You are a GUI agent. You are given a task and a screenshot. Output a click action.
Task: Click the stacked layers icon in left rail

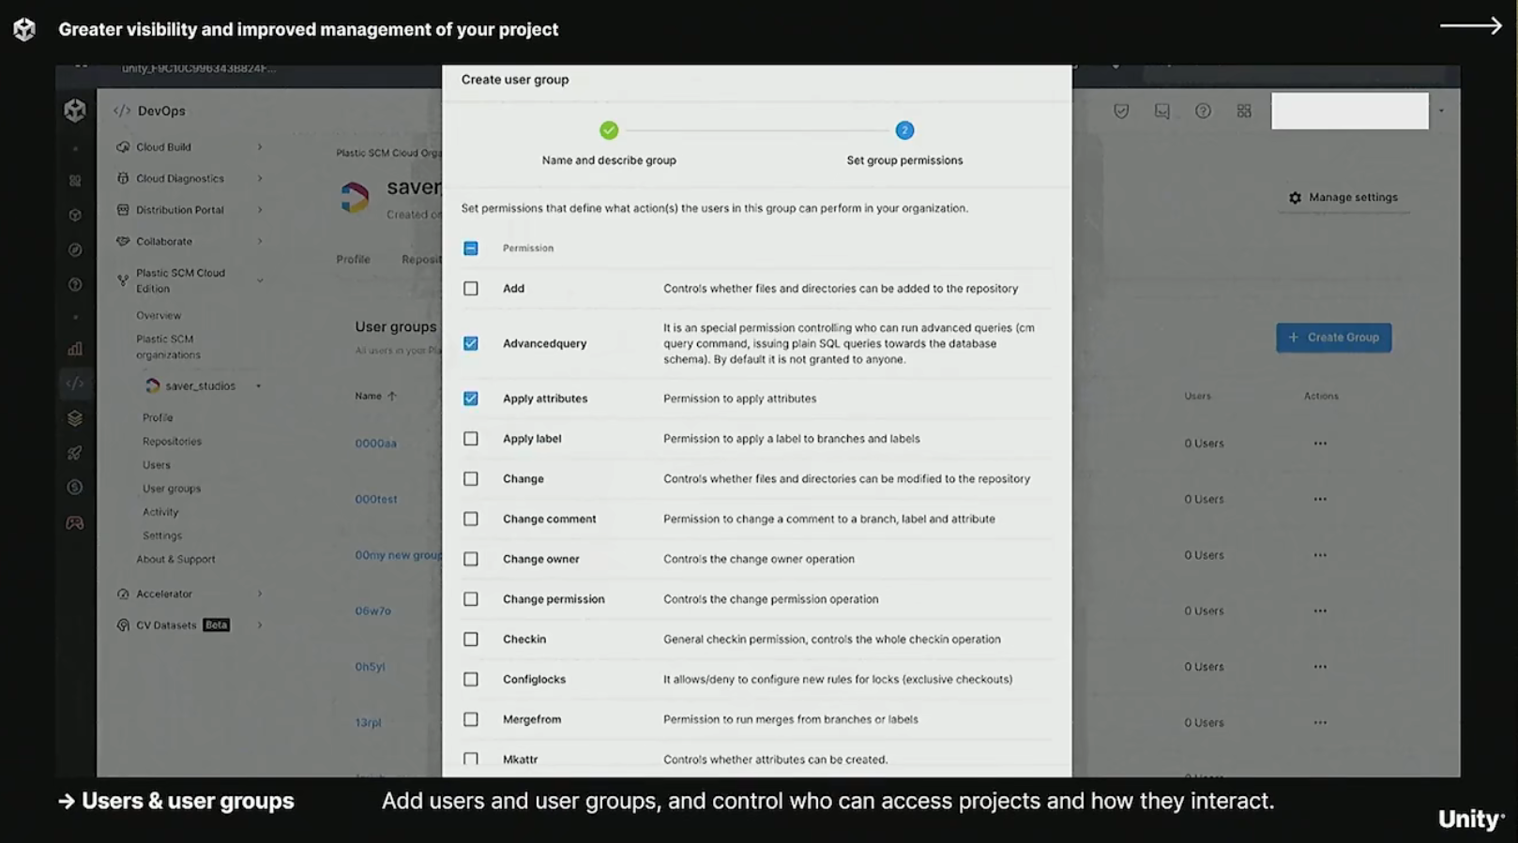click(x=75, y=418)
